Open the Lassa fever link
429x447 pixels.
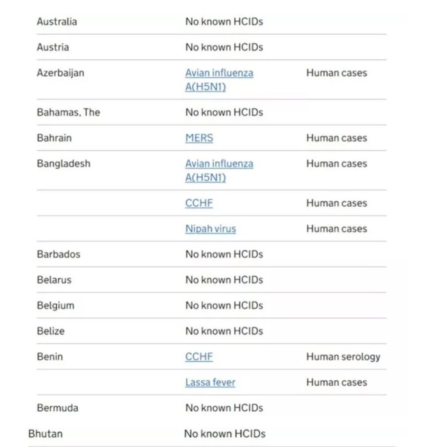(x=210, y=382)
